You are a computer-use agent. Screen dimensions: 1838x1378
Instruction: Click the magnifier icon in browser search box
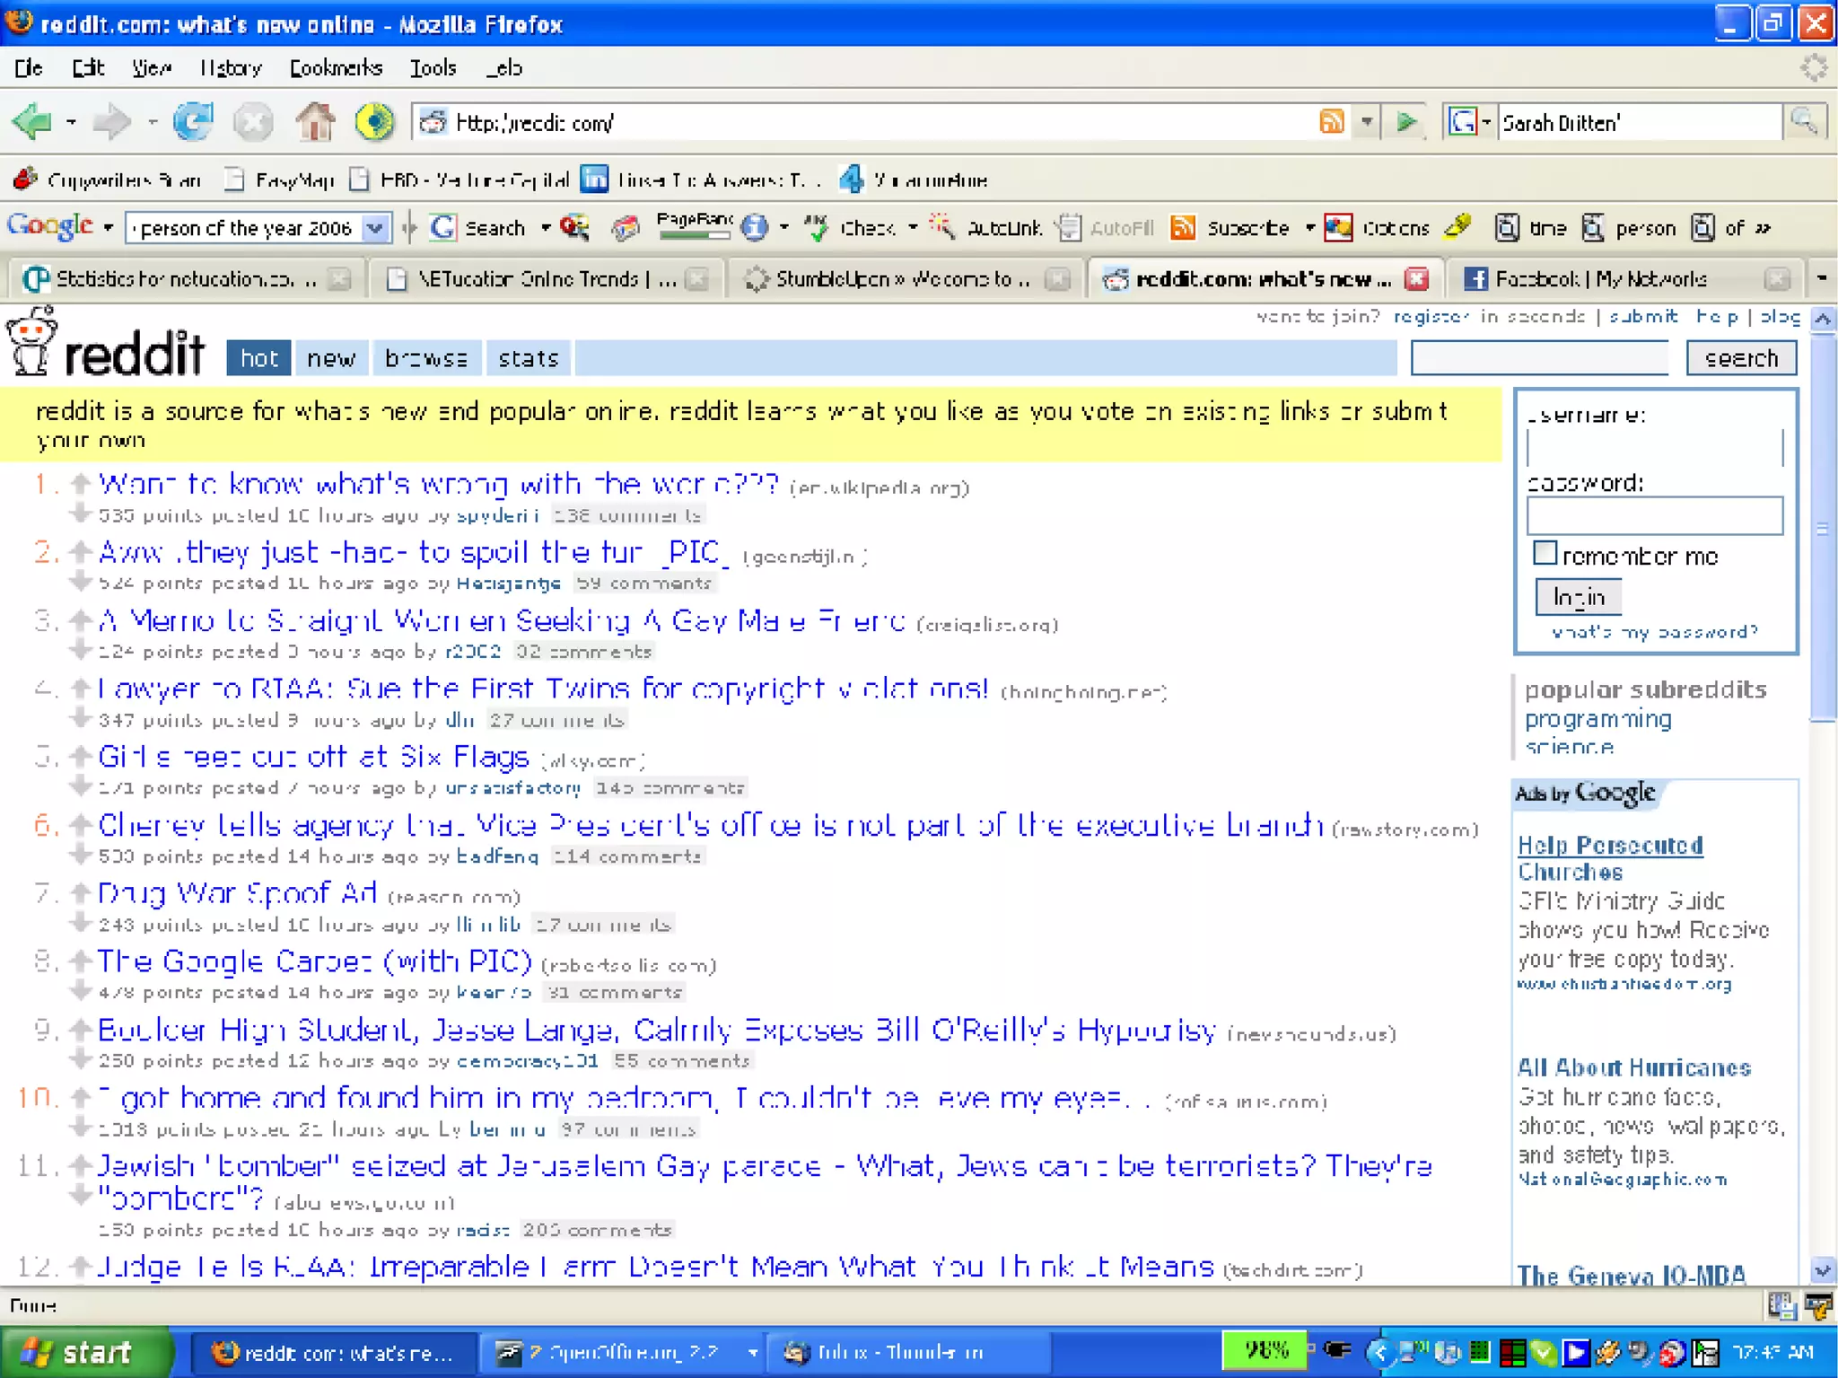[1804, 121]
